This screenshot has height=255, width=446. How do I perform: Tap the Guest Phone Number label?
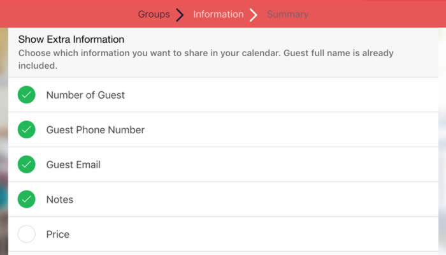pyautogui.click(x=96, y=130)
